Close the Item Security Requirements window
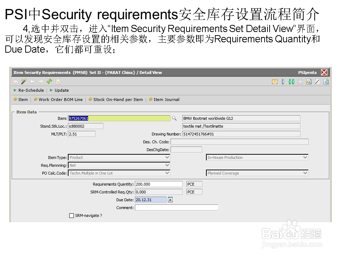Image resolution: width=341 pixels, height=256 pixels. coord(324,72)
